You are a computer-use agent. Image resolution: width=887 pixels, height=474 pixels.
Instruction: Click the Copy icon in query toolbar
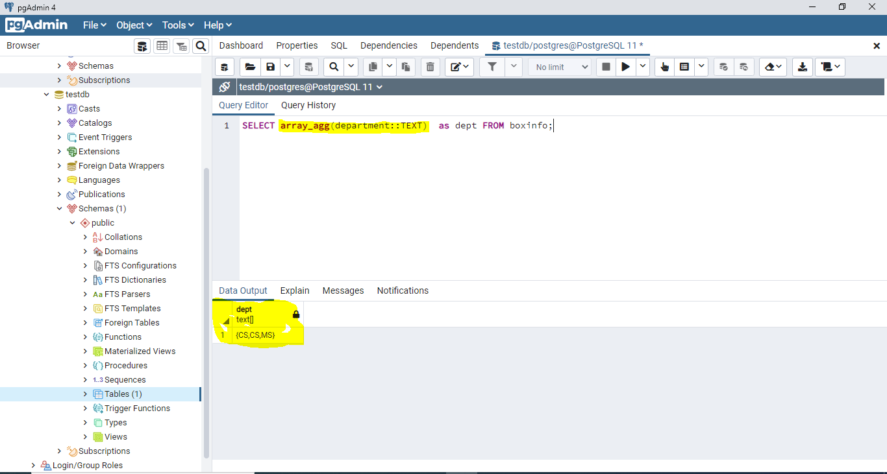(x=373, y=67)
